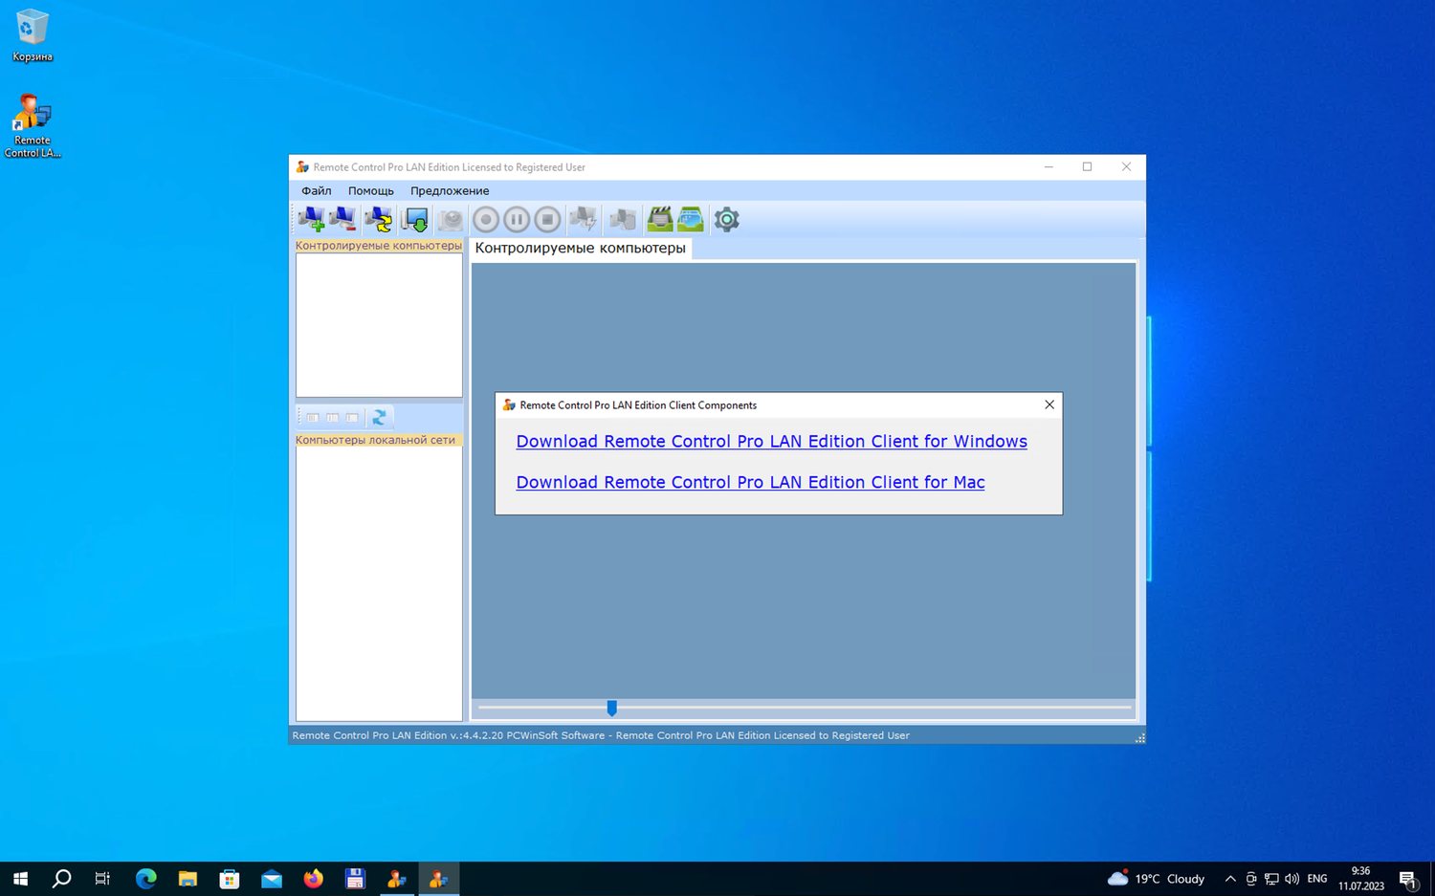Open Microsoft Store from the taskbar
The width and height of the screenshot is (1435, 896).
(x=230, y=879)
